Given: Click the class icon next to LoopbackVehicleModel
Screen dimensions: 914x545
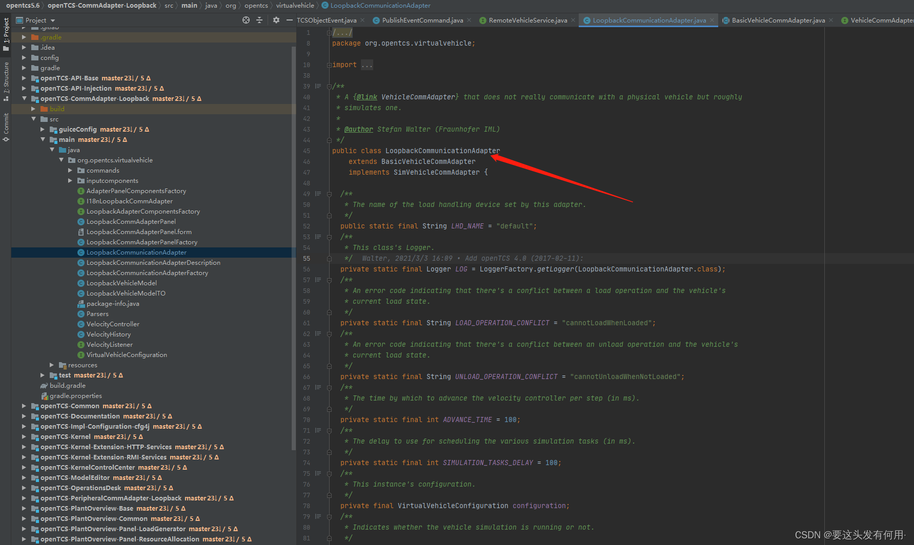Looking at the screenshot, I should point(81,283).
